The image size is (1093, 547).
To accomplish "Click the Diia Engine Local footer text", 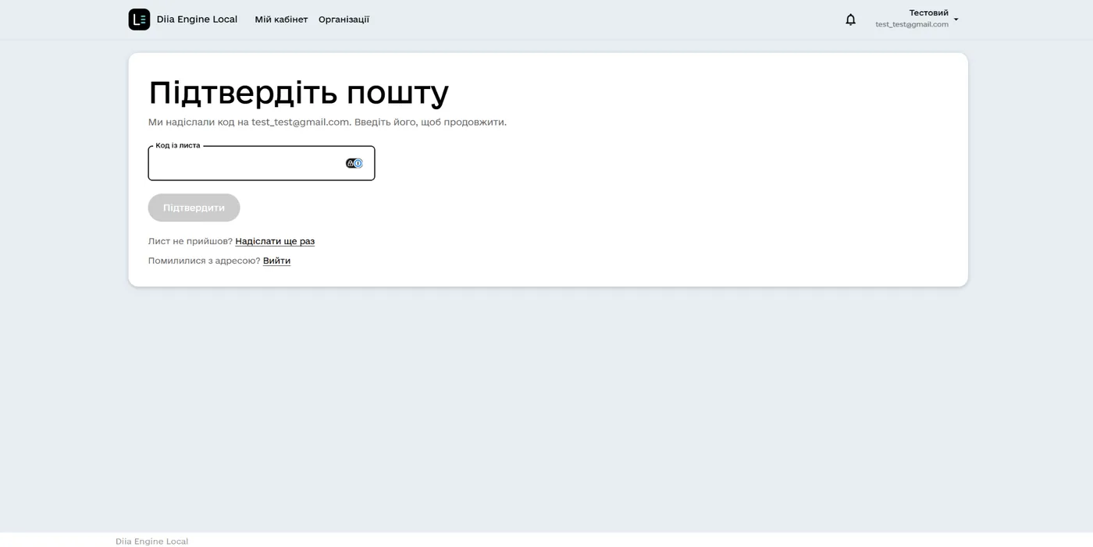I will pos(151,542).
